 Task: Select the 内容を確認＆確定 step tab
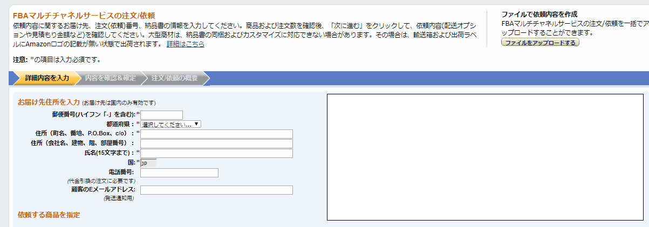(110, 78)
